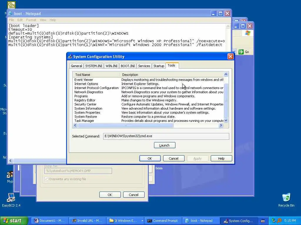Image resolution: width=301 pixels, height=225 pixels.
Task: Open the Recycle Bin desktop icon
Action: (286, 200)
